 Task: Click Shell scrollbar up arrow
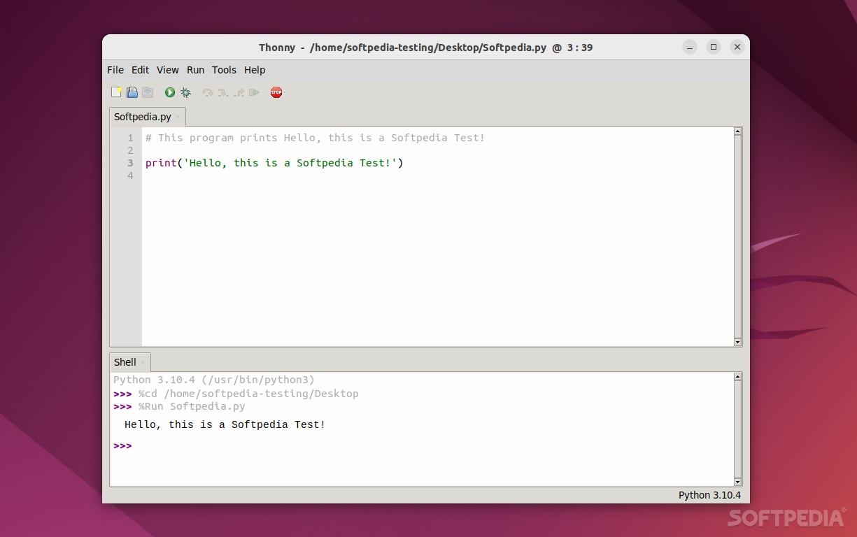(x=737, y=377)
